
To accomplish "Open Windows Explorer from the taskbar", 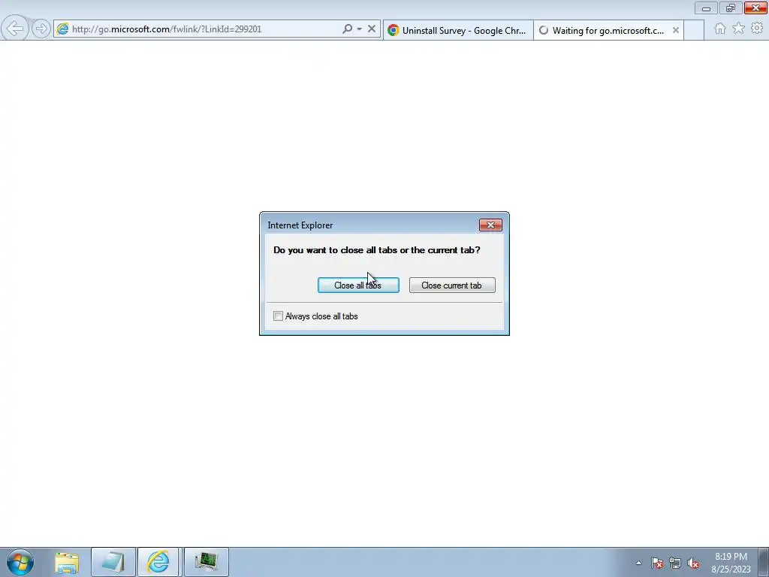I will pos(67,563).
